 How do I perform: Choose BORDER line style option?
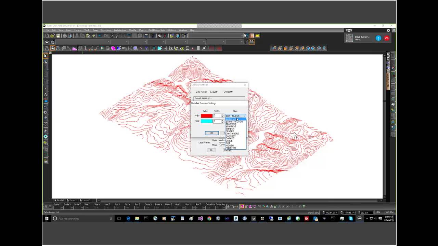pos(230,129)
